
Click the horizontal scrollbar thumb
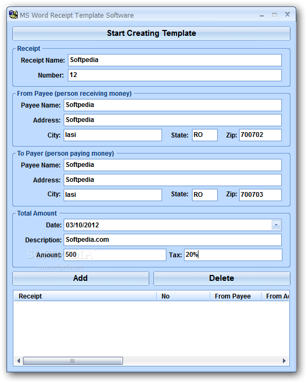(x=73, y=361)
